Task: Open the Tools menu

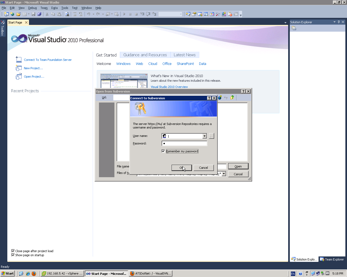Action: (65, 8)
